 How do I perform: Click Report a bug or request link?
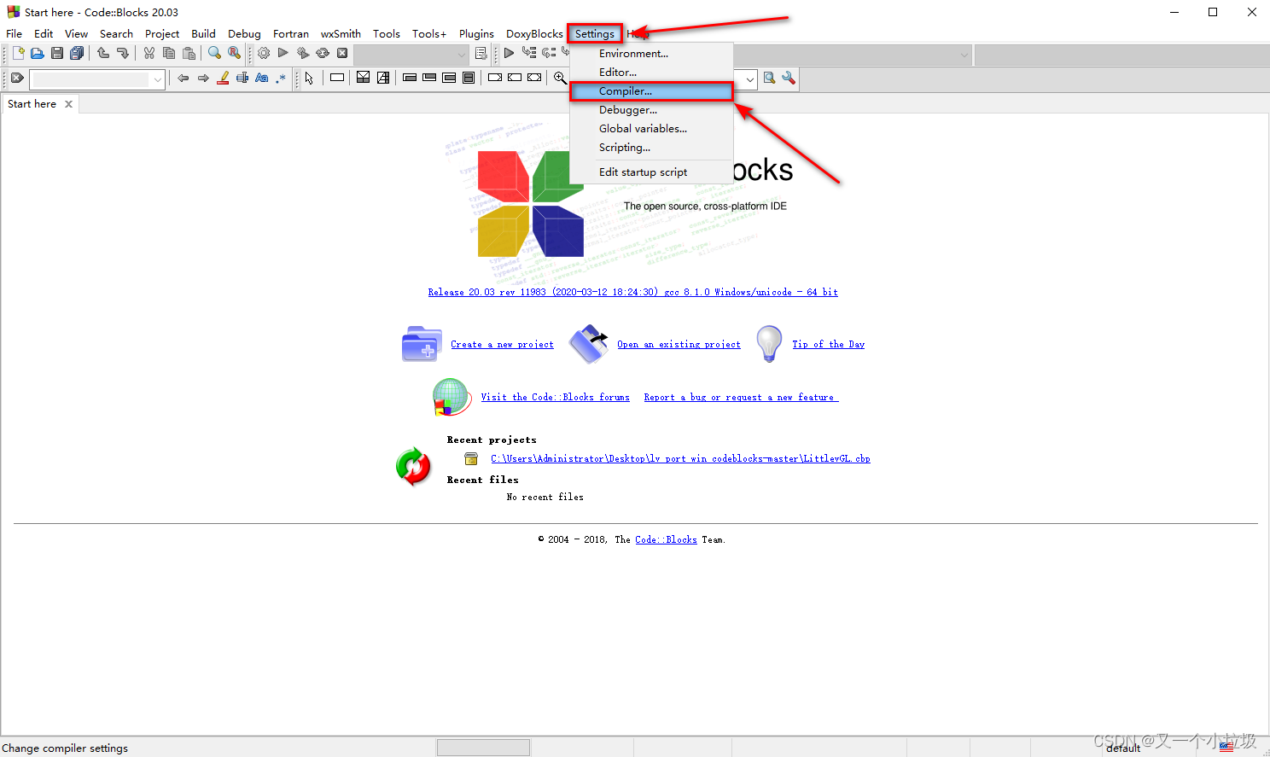[x=741, y=398]
